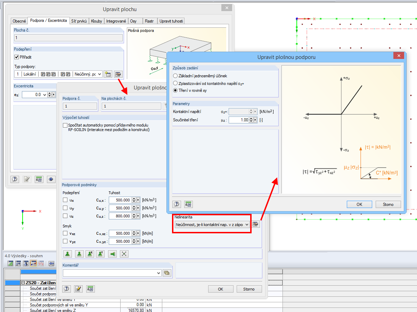This screenshot has width=417, height=312.
Task: Click units 0.00 icon in friction dialog
Action: 188,204
